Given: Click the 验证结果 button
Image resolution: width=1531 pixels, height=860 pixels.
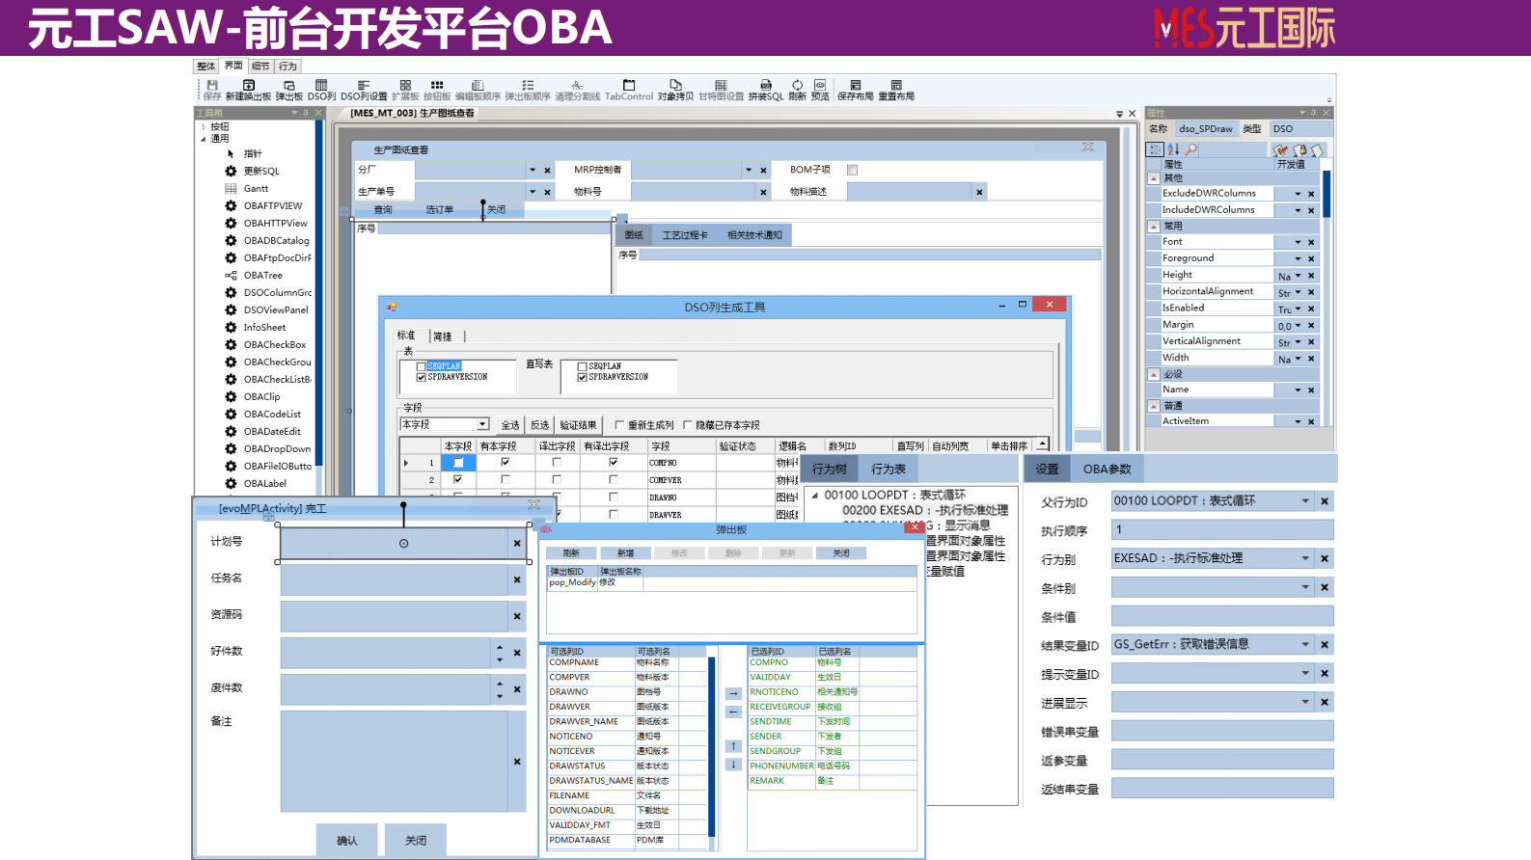Looking at the screenshot, I should coord(579,425).
